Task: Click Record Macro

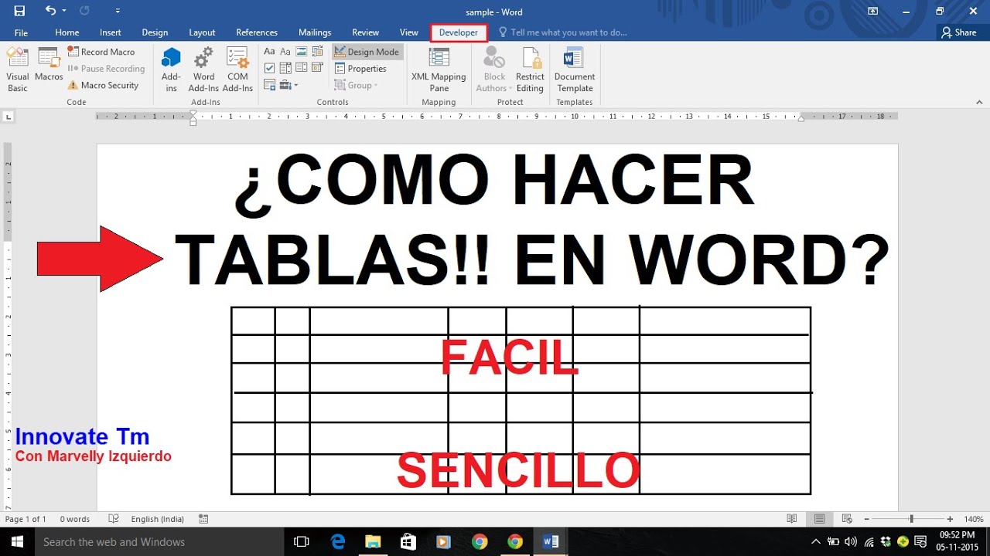Action: click(x=101, y=52)
